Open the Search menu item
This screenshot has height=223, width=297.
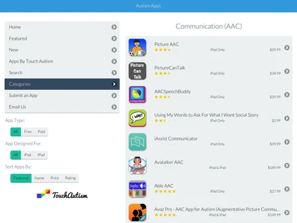(62, 72)
